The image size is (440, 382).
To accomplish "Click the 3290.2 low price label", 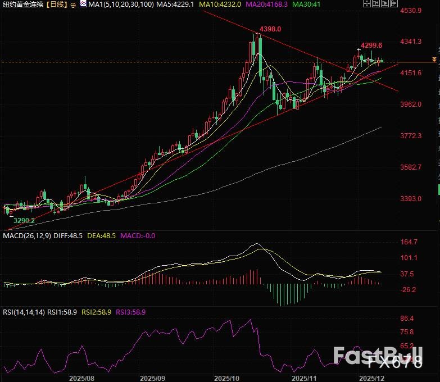I will click(24, 221).
